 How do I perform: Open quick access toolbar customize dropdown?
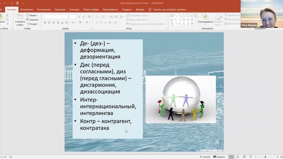[23, 3]
